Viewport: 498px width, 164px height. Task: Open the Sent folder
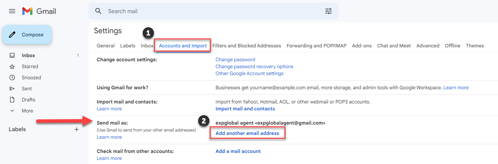(27, 89)
